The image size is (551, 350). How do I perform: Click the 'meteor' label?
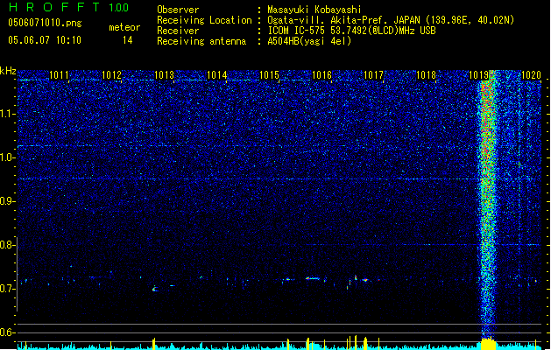click(124, 27)
